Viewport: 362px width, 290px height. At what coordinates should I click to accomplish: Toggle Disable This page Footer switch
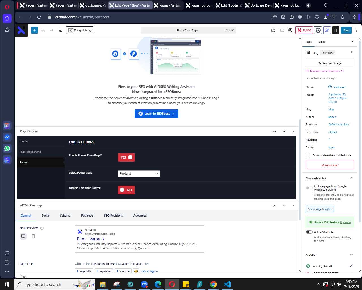click(x=126, y=190)
